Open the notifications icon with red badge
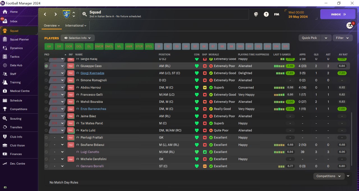The width and height of the screenshot is (359, 191). click(350, 25)
